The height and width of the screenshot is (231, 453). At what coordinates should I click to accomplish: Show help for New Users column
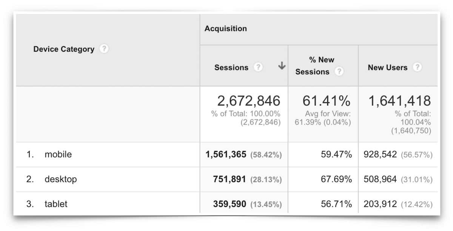coord(417,67)
